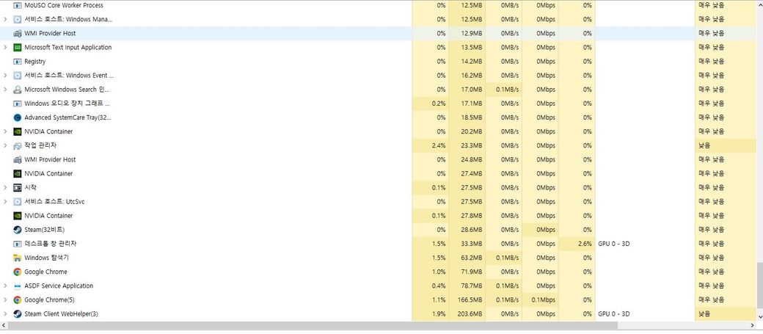The image size is (763, 334).
Task: Click the Windows 탐색기 folder icon
Action: pos(18,258)
